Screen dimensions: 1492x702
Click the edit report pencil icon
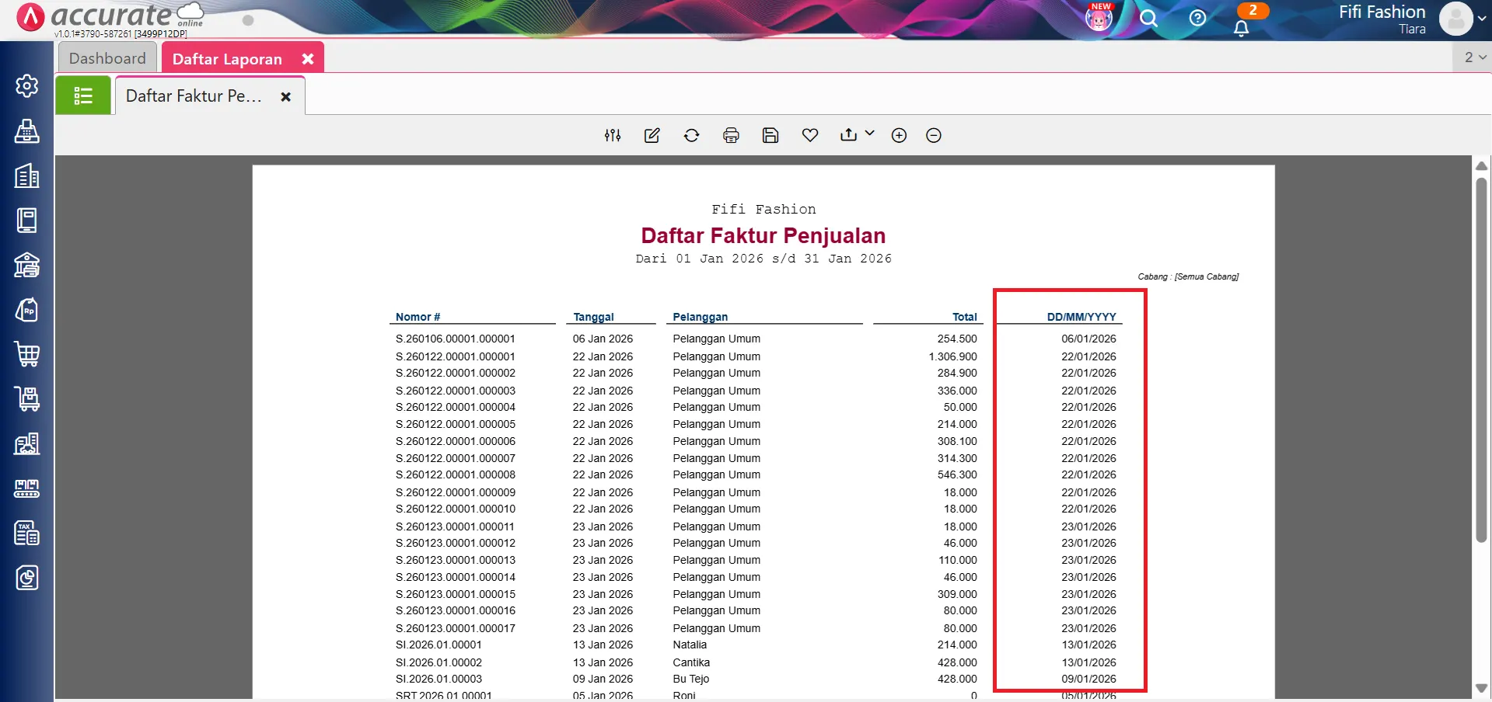click(652, 135)
